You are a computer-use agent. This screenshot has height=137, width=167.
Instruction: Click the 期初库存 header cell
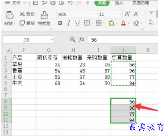pos(48,57)
